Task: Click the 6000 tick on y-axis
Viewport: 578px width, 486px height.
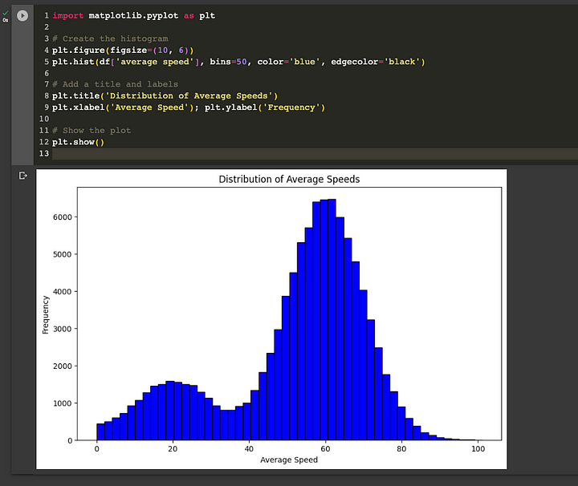Action: [x=63, y=217]
